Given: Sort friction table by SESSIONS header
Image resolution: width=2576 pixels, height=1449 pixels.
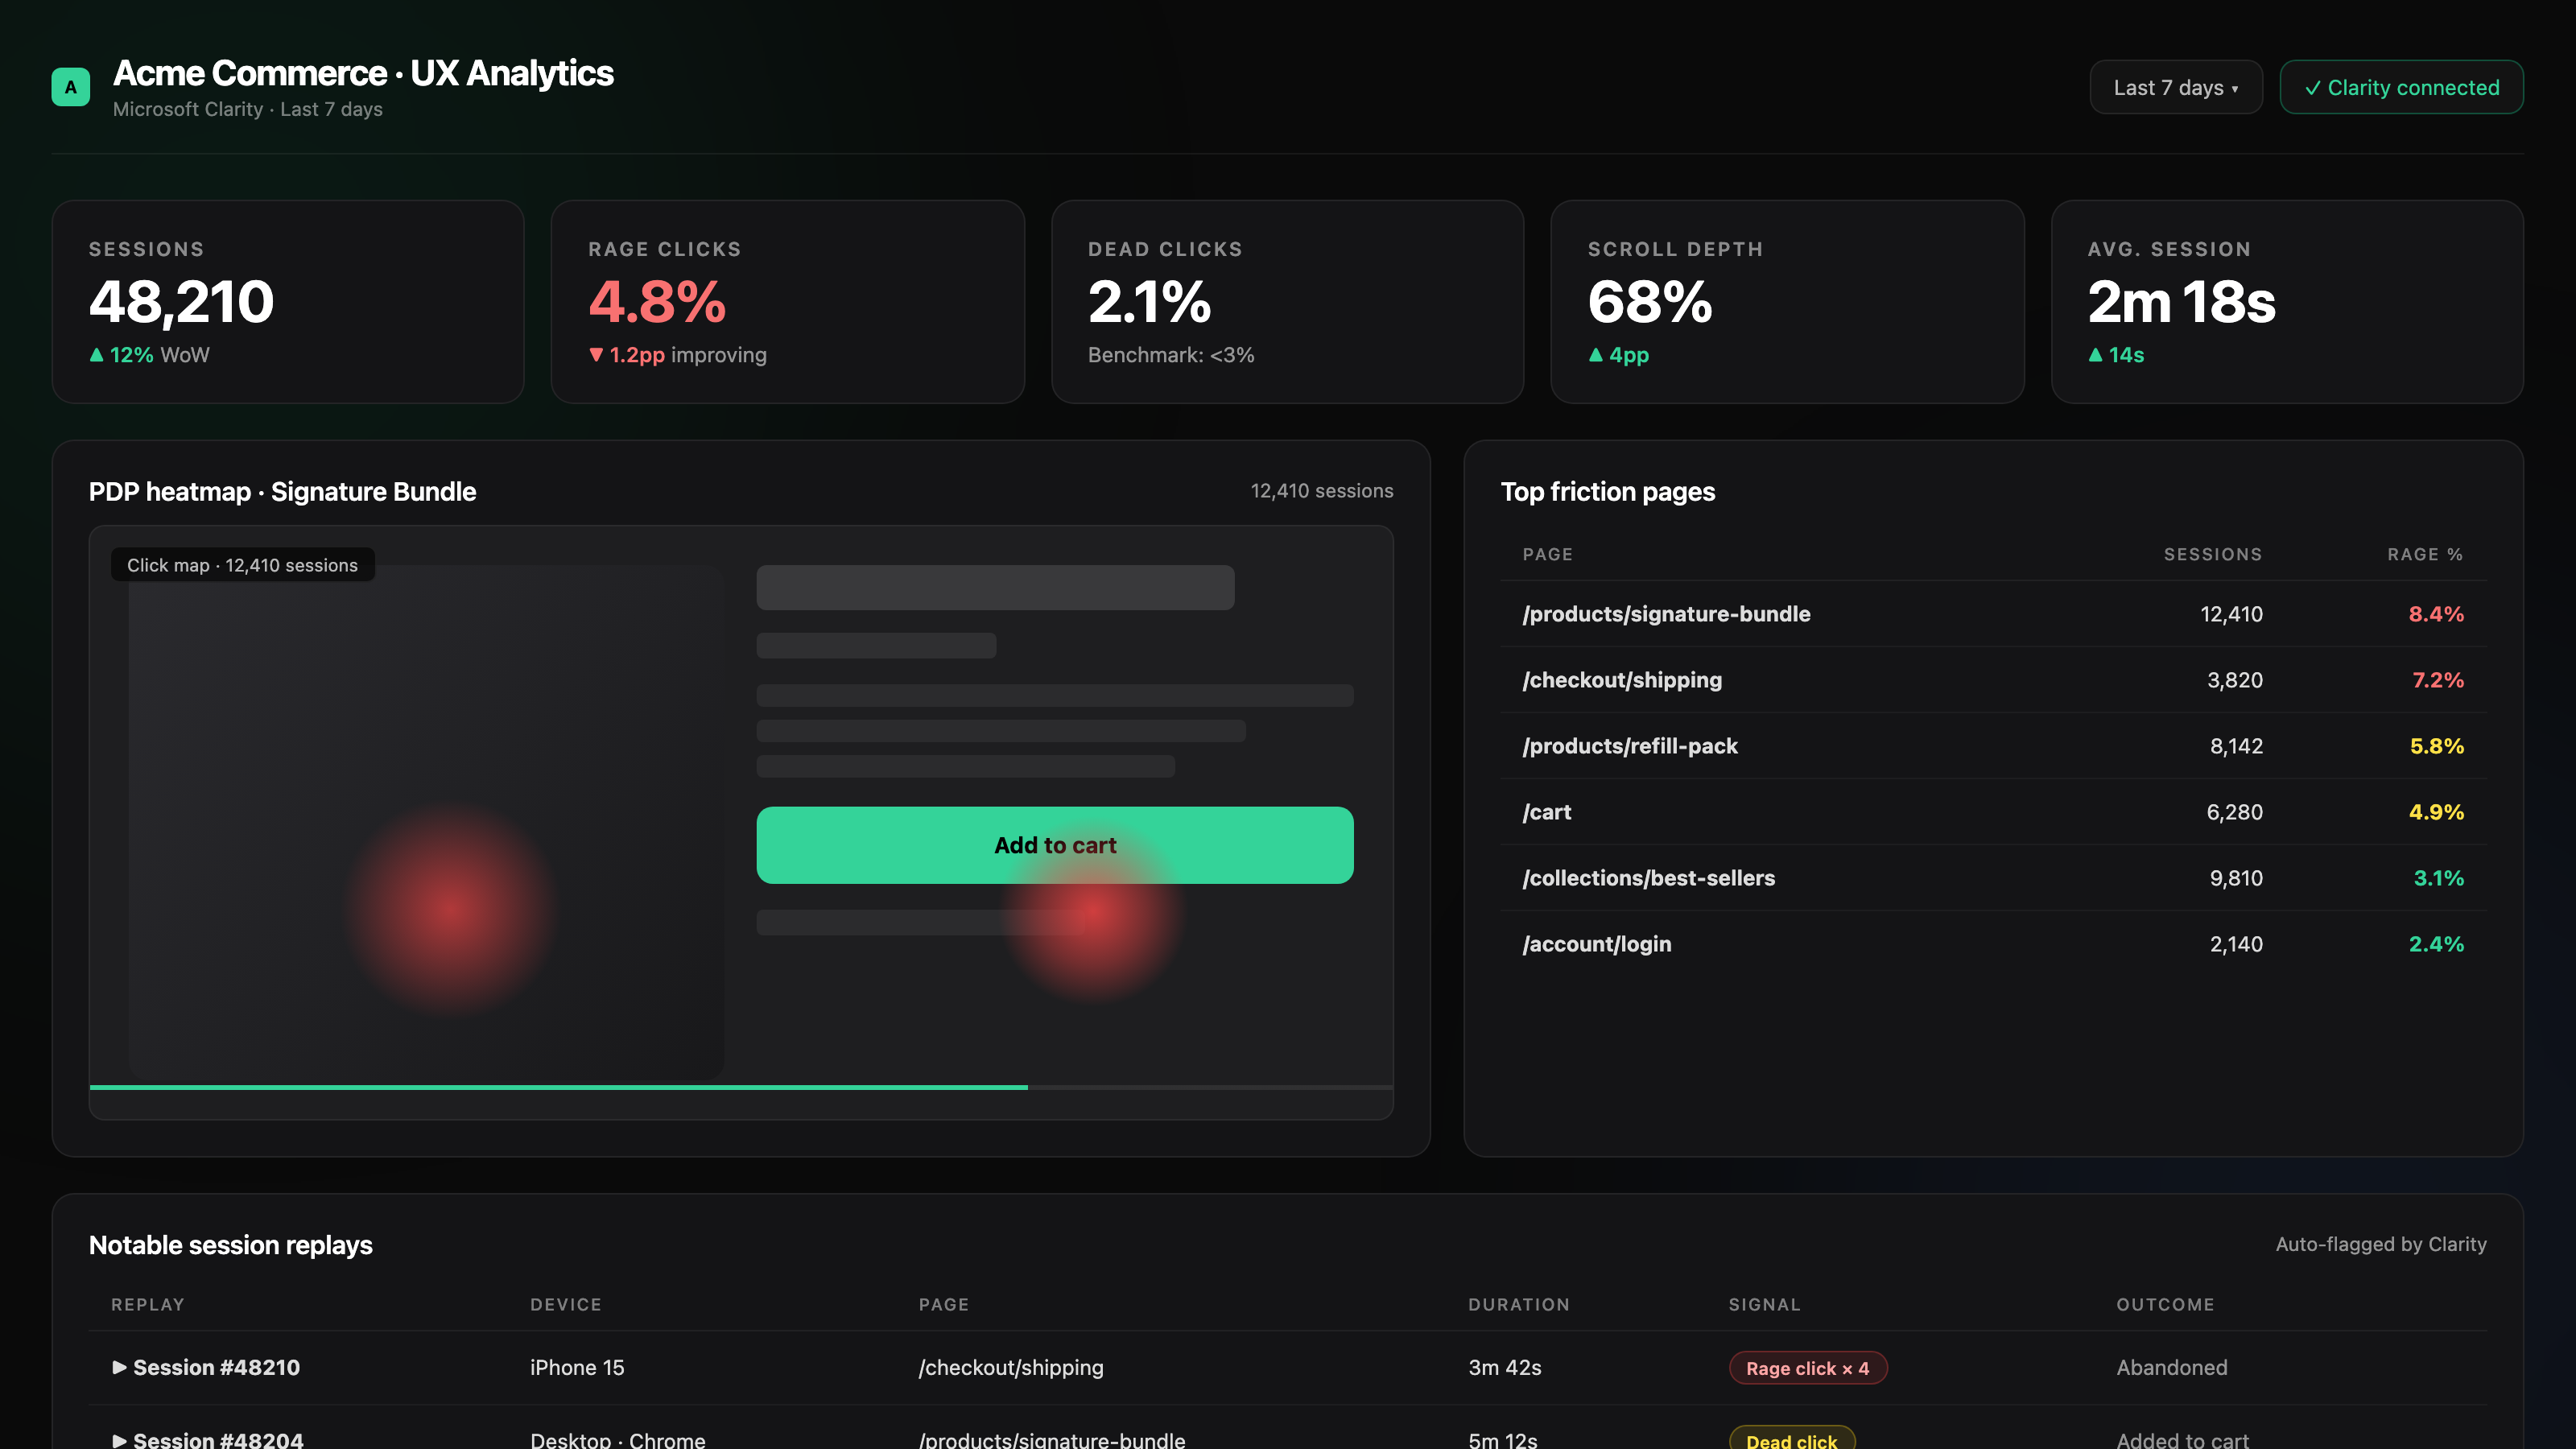Looking at the screenshot, I should click(x=2212, y=554).
